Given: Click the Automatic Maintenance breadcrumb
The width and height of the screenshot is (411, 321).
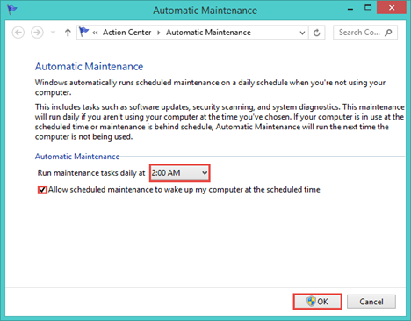Looking at the screenshot, I should (x=208, y=33).
